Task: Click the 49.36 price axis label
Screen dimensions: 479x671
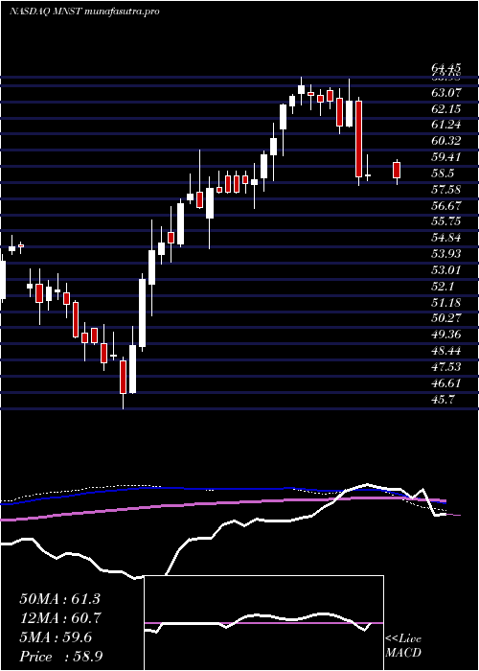Action: pyautogui.click(x=446, y=335)
